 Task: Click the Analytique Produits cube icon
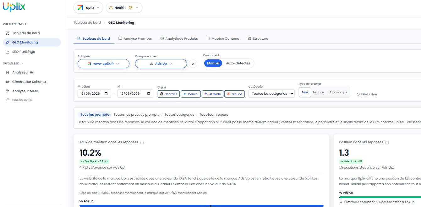[162, 38]
